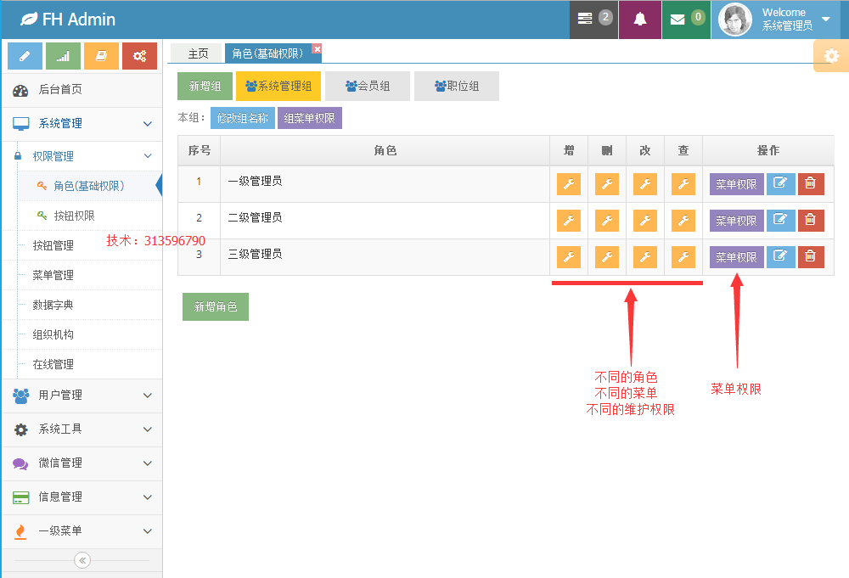Expand the 用户管理 menu chevron
The height and width of the screenshot is (578, 849).
tap(147, 396)
